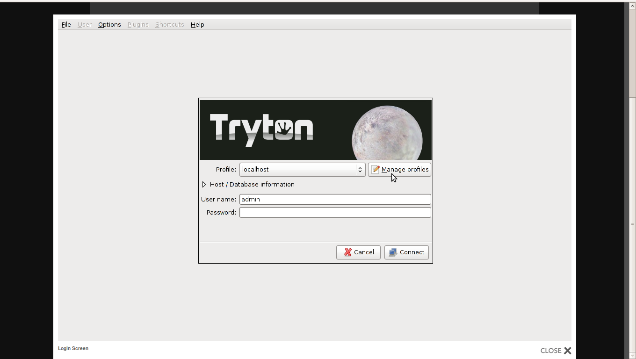
Task: Click the moon image in the banner
Action: click(387, 135)
